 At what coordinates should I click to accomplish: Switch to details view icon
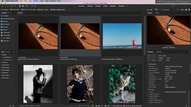(99, 106)
